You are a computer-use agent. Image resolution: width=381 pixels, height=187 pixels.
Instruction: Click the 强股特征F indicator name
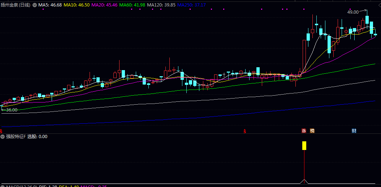point(16,137)
